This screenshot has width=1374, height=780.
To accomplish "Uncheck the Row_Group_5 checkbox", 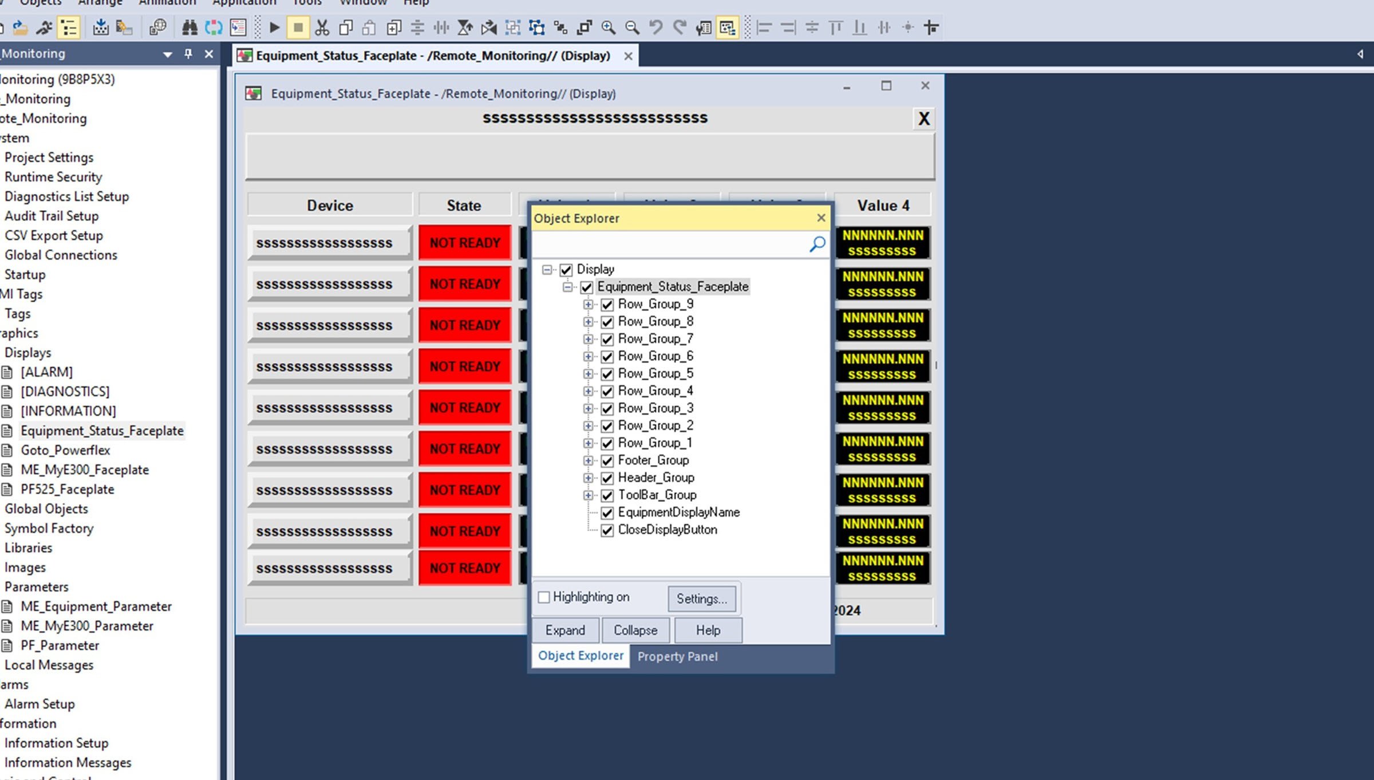I will coord(607,373).
